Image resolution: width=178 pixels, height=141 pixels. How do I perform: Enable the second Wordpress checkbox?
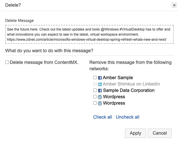(x=95, y=103)
